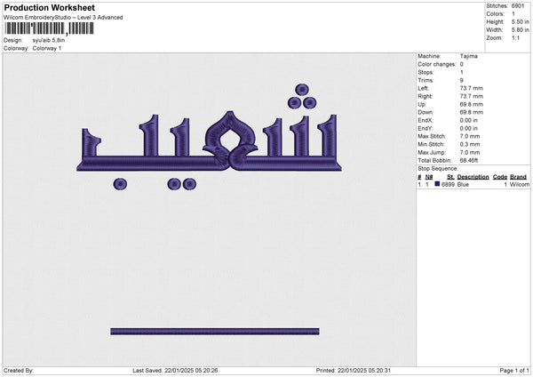Select the Zoom value 1:1
Screen dimensions: 533x377
tap(515, 37)
